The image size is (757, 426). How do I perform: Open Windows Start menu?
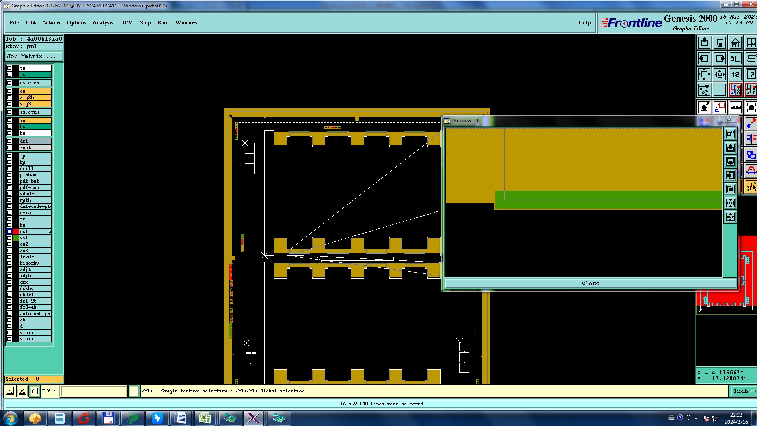[x=10, y=418]
